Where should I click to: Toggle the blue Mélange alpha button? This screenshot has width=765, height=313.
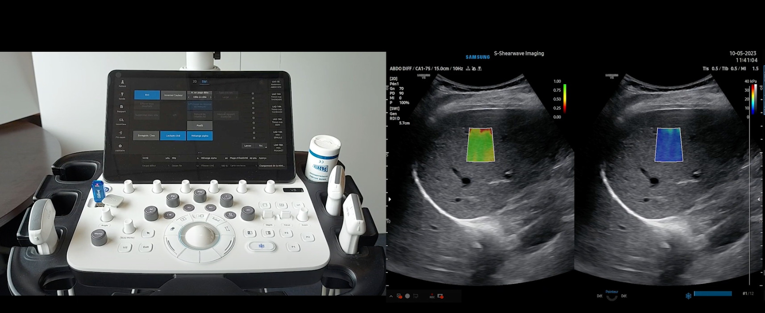coord(200,136)
